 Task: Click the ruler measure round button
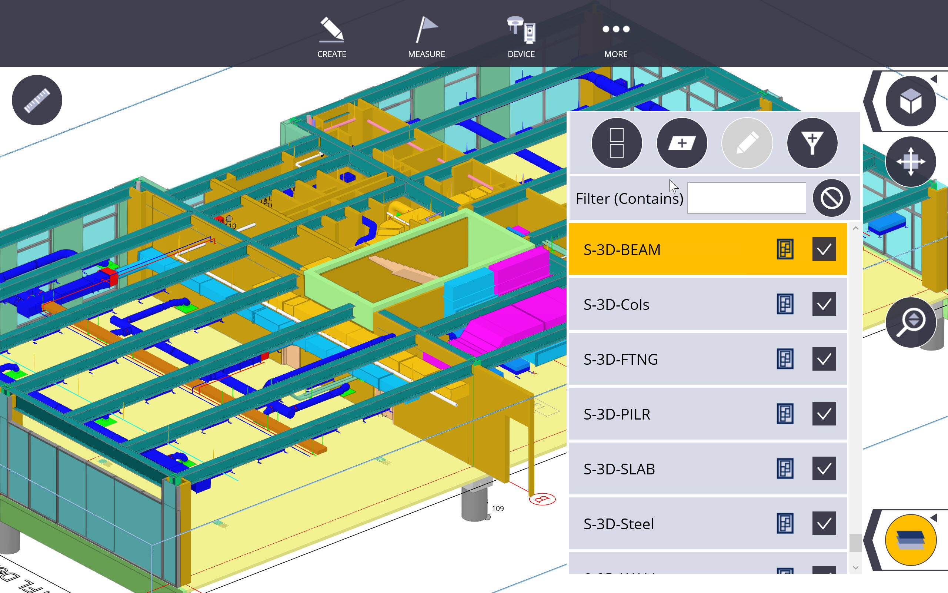[x=37, y=100]
